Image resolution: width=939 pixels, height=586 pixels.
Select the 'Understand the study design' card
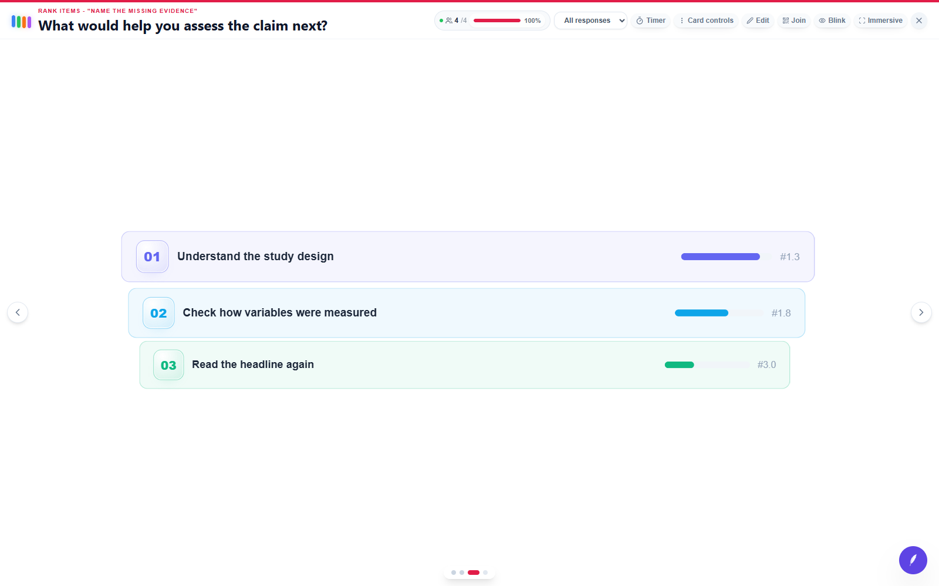pyautogui.click(x=468, y=257)
